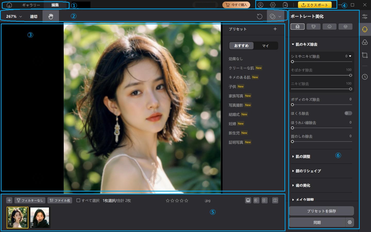Image resolution: width=371 pixels, height=232 pixels.
Task: Click the プリセットを保存 button
Action: click(321, 211)
